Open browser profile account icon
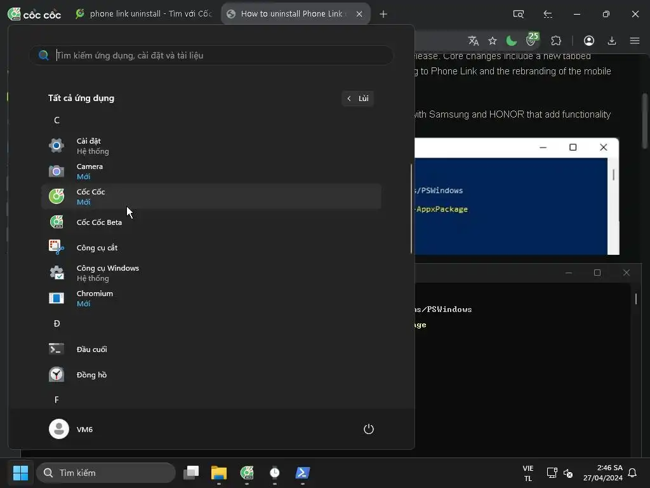The image size is (650, 488). point(588,40)
